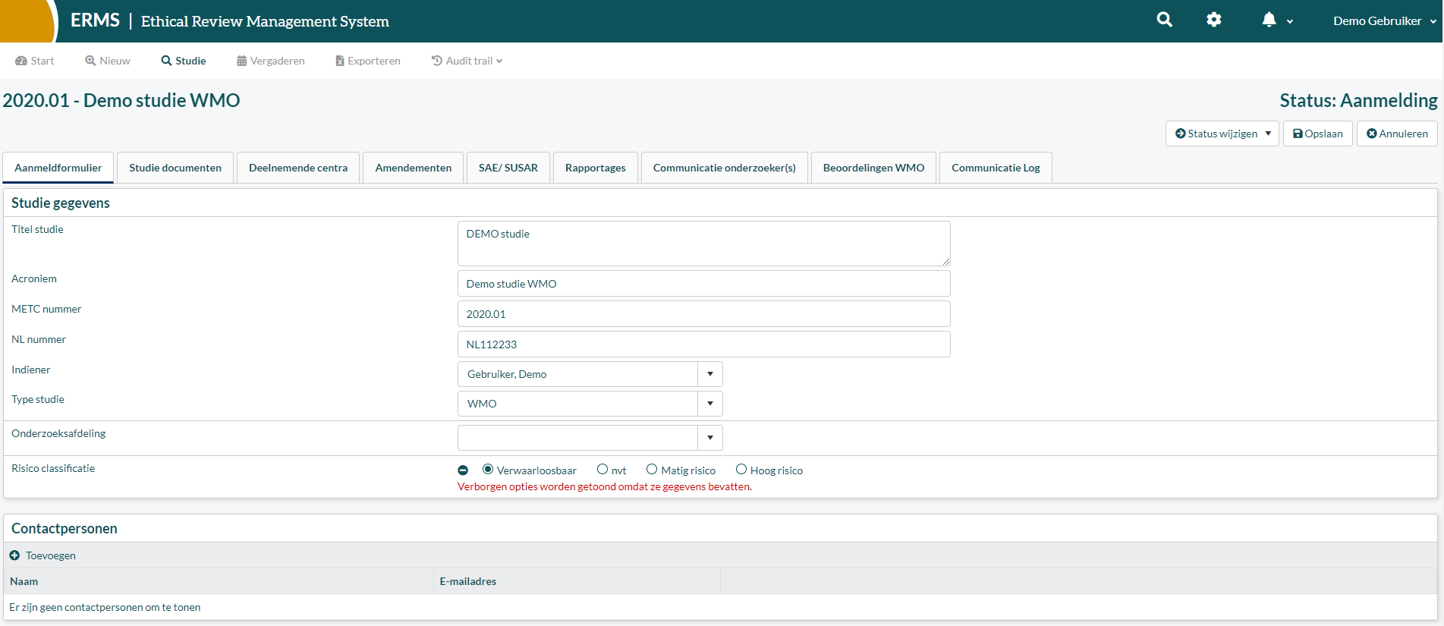Click the 'Verborgen opties worden getoond' red message
This screenshot has height=626, width=1444.
[x=605, y=486]
